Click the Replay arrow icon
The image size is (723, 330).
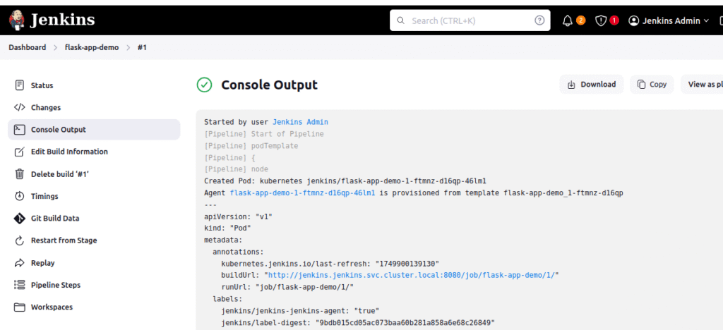point(19,263)
